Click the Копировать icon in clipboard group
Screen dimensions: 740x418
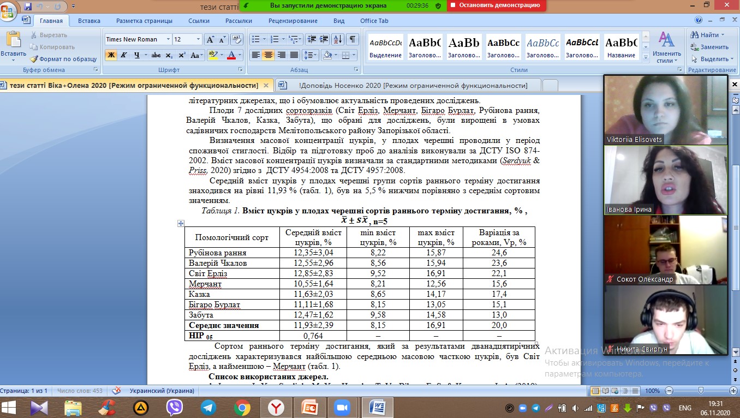[x=33, y=47]
